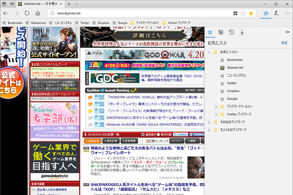Open ブックマークツールバー folder on favorites bar
Viewport: 293px width, 195px height.
click(x=145, y=23)
